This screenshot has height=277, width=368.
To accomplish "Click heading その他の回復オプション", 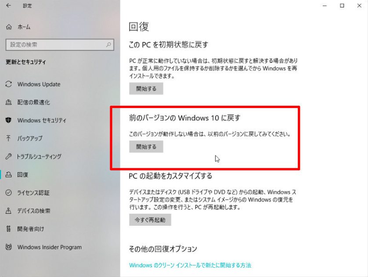I will point(163,249).
